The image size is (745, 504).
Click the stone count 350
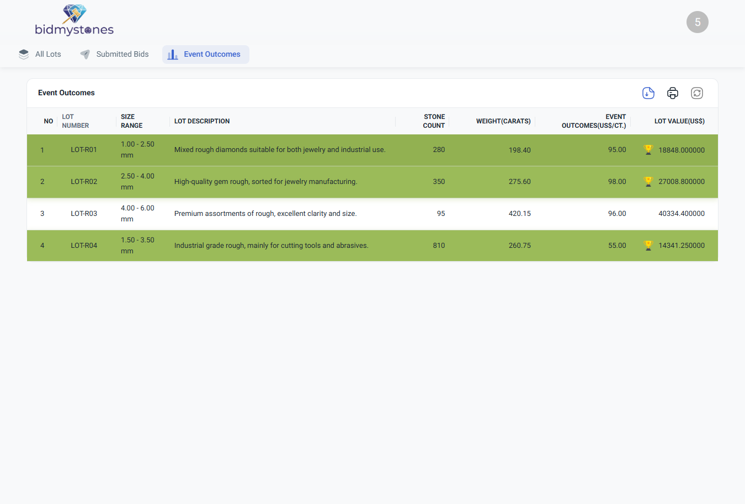click(439, 182)
